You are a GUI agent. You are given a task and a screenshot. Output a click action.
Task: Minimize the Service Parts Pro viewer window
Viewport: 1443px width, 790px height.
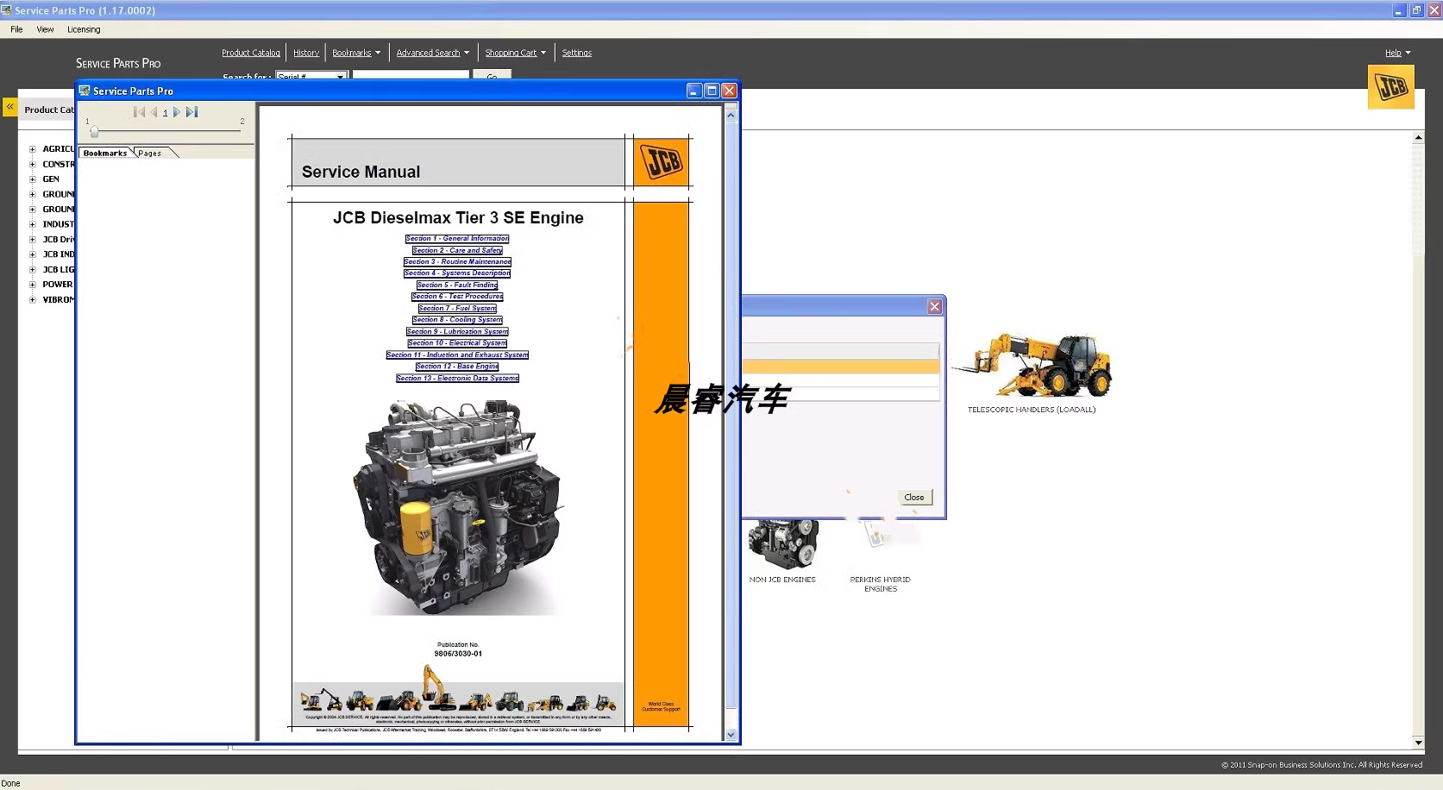[x=694, y=91]
